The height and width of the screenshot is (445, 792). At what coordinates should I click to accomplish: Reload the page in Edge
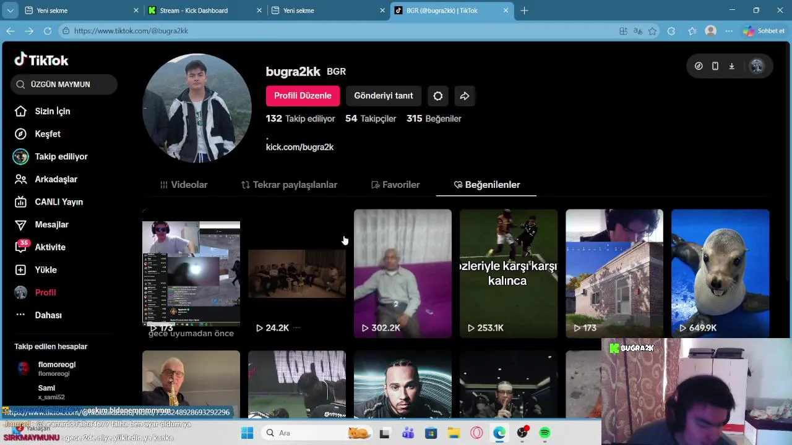[x=48, y=31]
